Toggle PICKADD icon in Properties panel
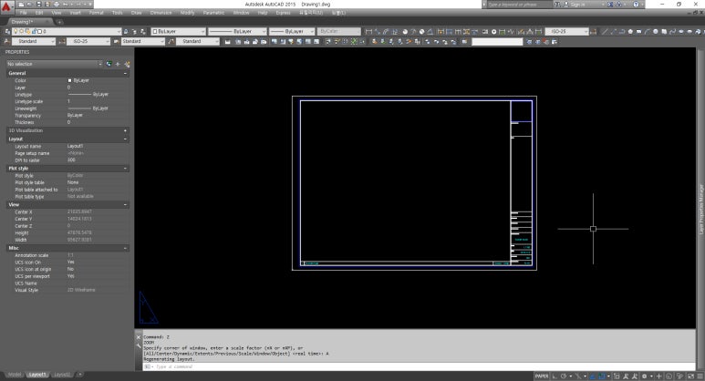The height and width of the screenshot is (381, 705). point(109,64)
